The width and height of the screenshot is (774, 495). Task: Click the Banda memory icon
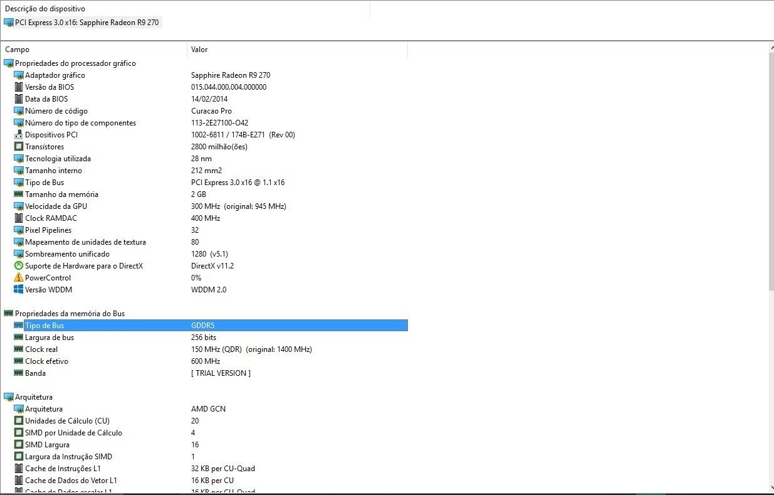(x=19, y=373)
